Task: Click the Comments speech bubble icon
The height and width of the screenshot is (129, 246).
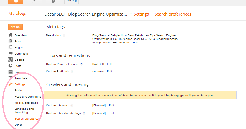Action: click(11, 53)
